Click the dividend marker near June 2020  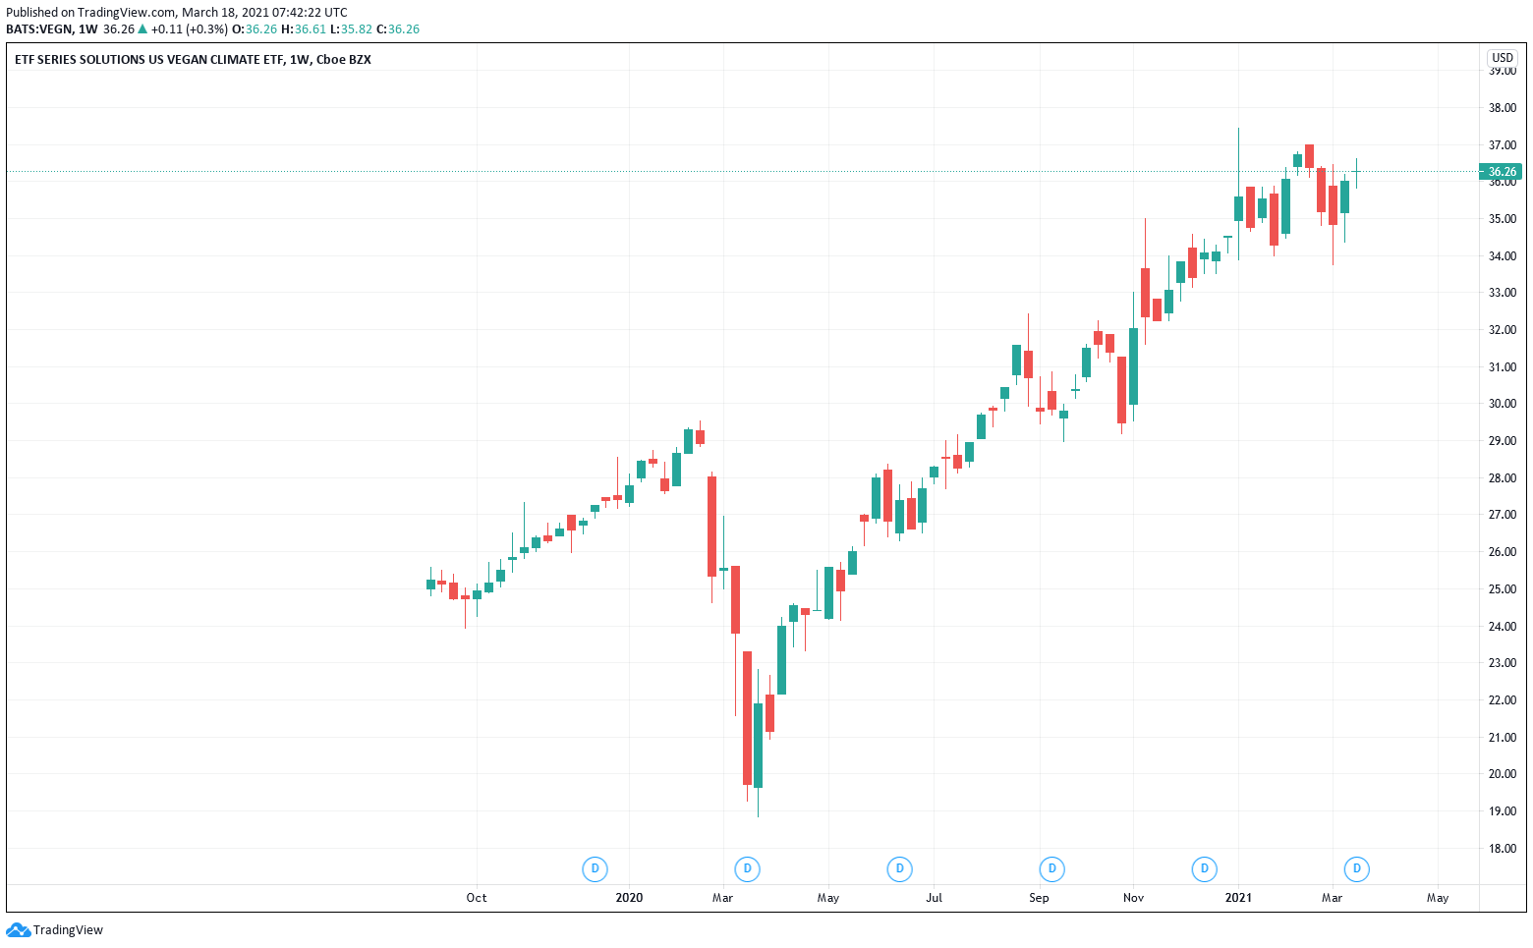tap(899, 868)
